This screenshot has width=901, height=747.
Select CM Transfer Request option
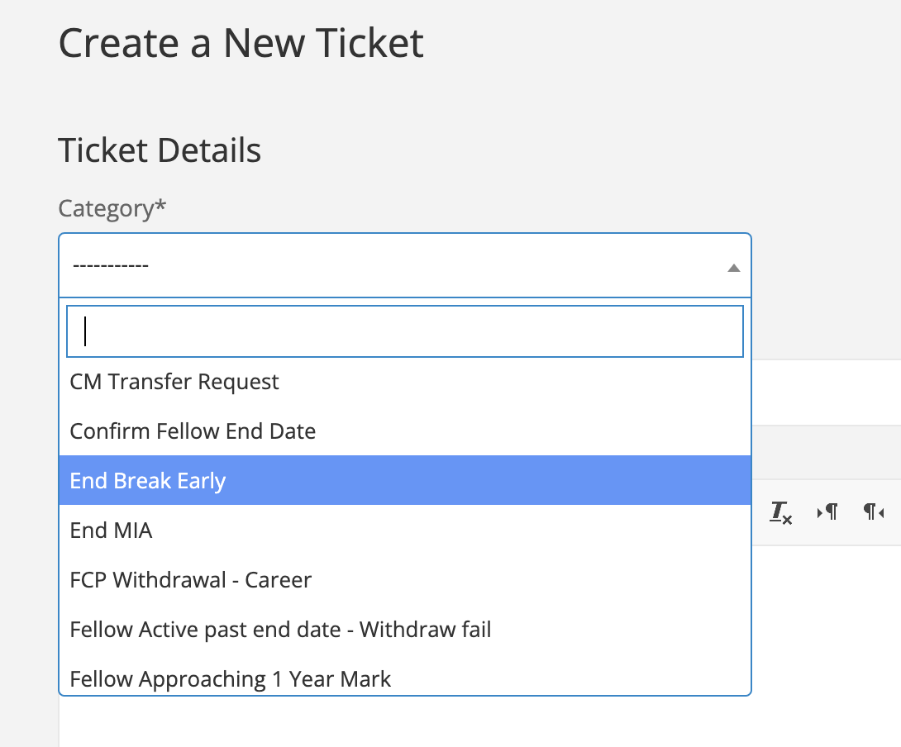click(174, 382)
